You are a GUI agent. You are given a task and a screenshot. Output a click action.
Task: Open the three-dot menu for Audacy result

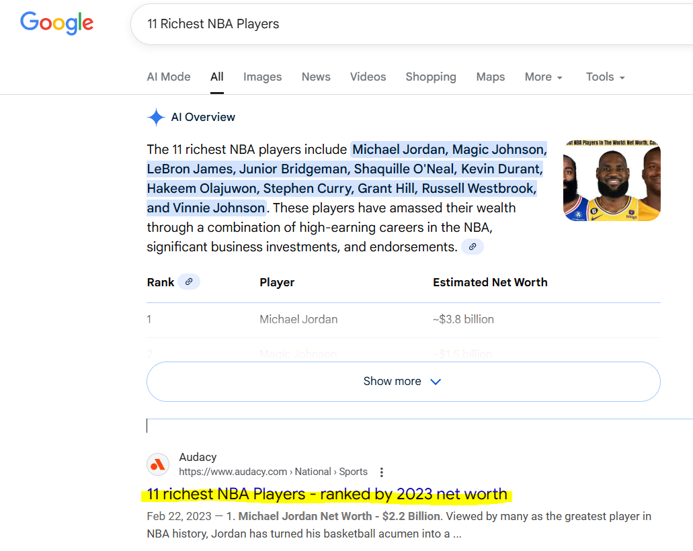(382, 472)
